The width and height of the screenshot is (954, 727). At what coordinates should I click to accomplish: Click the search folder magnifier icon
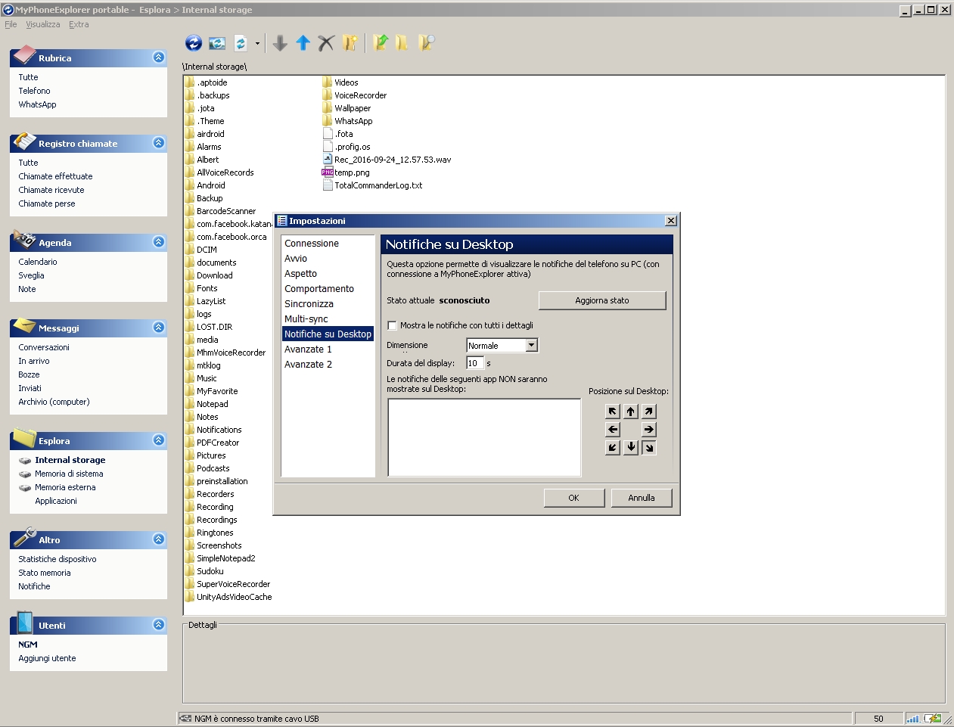tap(427, 43)
